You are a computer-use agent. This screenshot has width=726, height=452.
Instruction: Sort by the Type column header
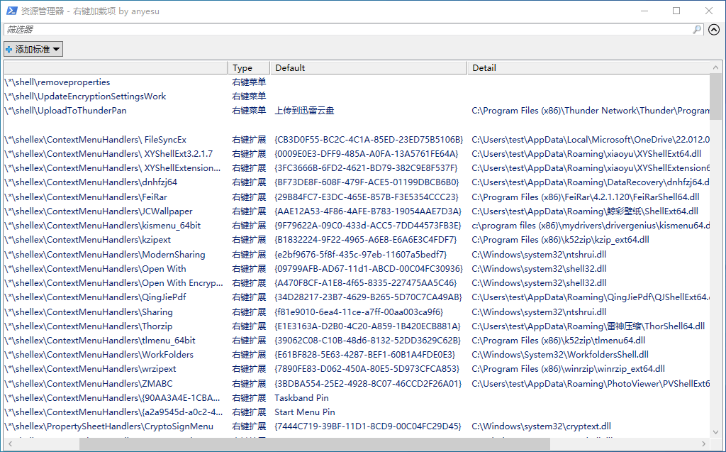pos(249,67)
